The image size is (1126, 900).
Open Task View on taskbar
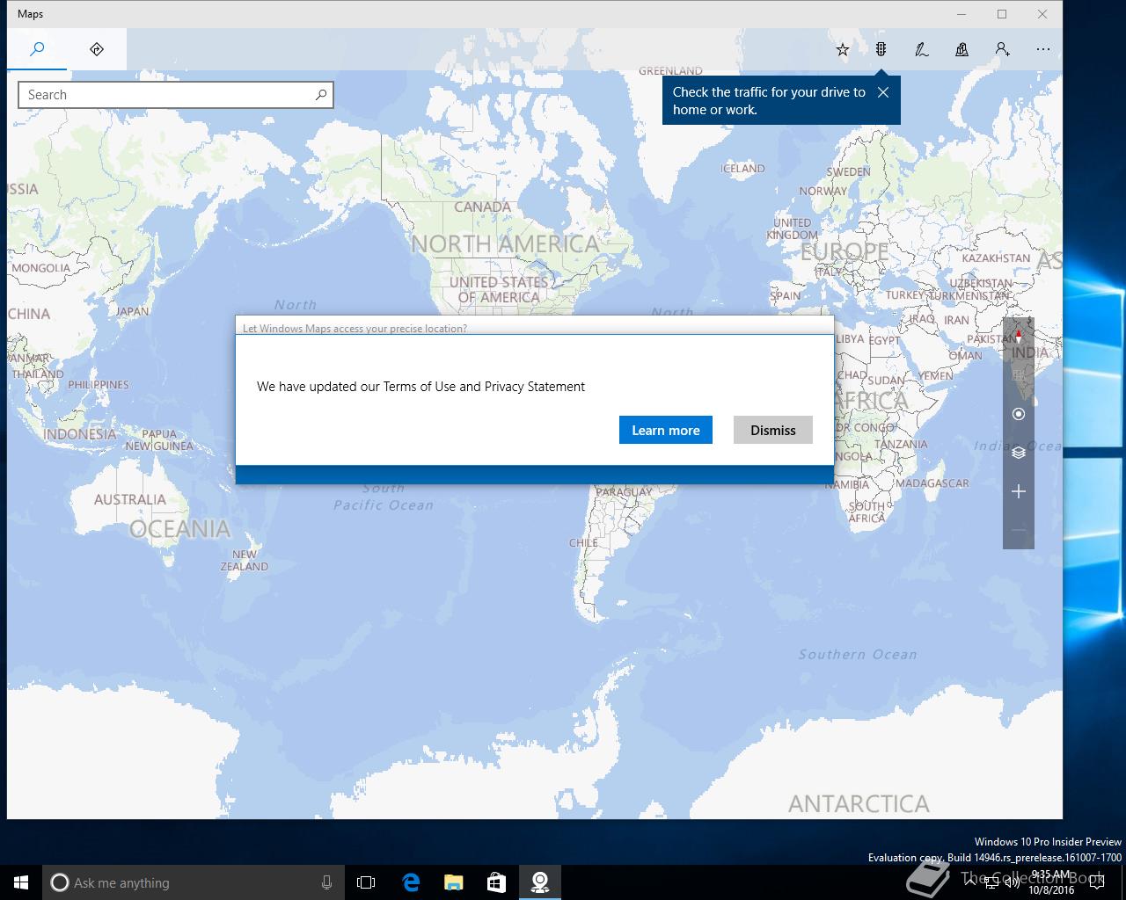[366, 882]
